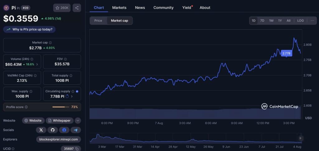Viewport: 319px width, 151px height.
Task: Click the 9 Jun navigator date label
Action: coord(226,147)
